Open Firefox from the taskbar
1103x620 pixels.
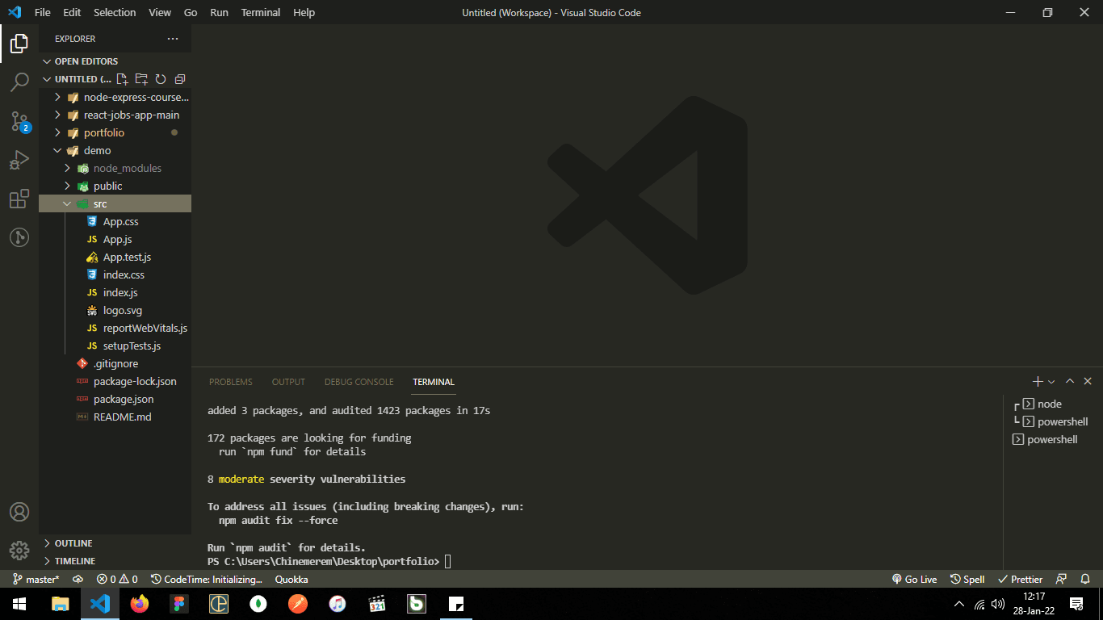(140, 603)
